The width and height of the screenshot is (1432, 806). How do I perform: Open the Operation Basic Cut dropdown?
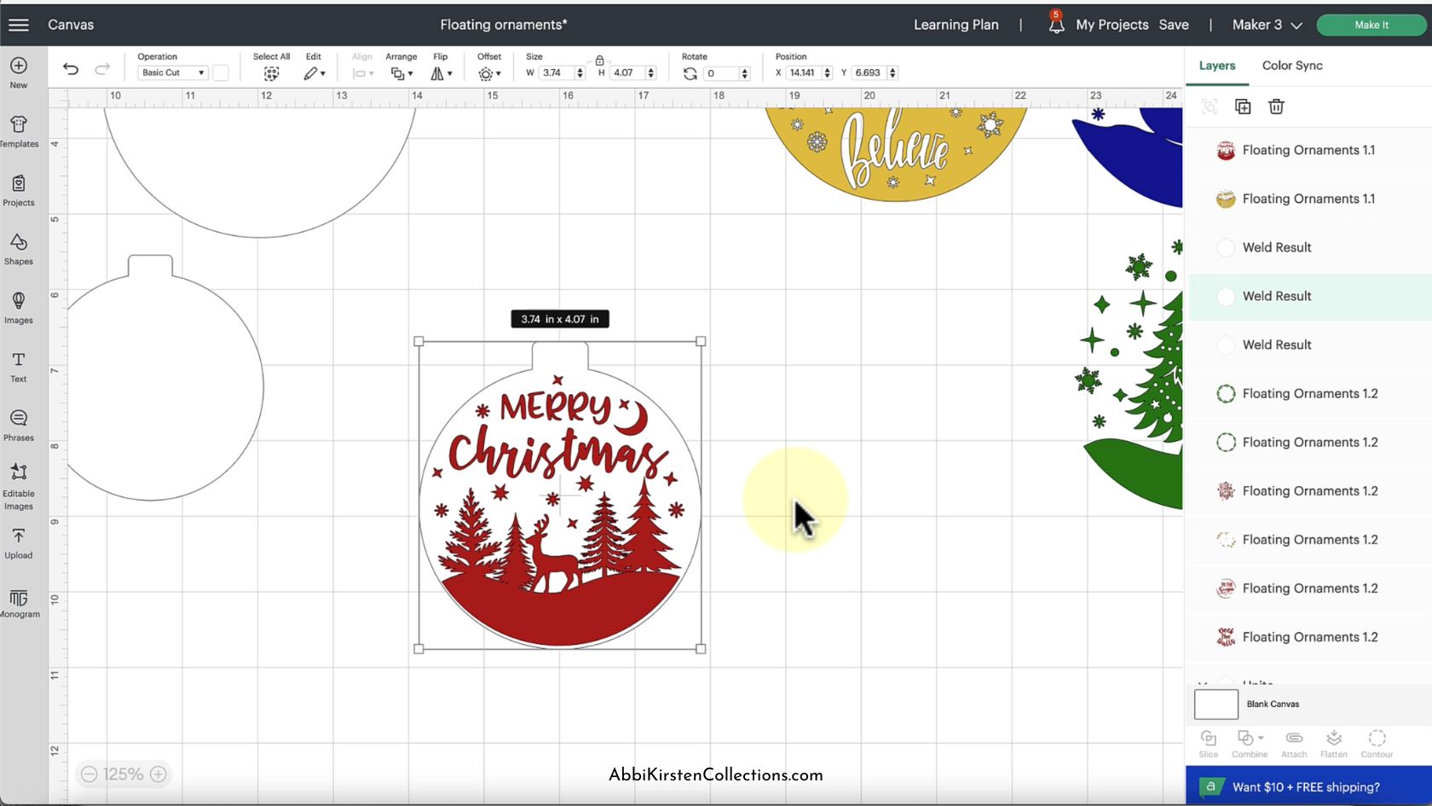pos(173,73)
